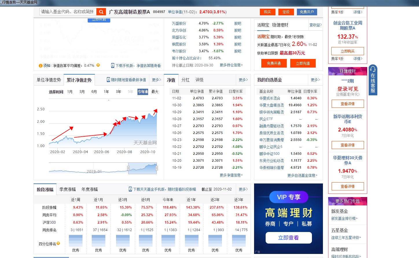Viewport: 419px width, 258px height.
Task: Switch chart period to 最大
Action: [154, 91]
